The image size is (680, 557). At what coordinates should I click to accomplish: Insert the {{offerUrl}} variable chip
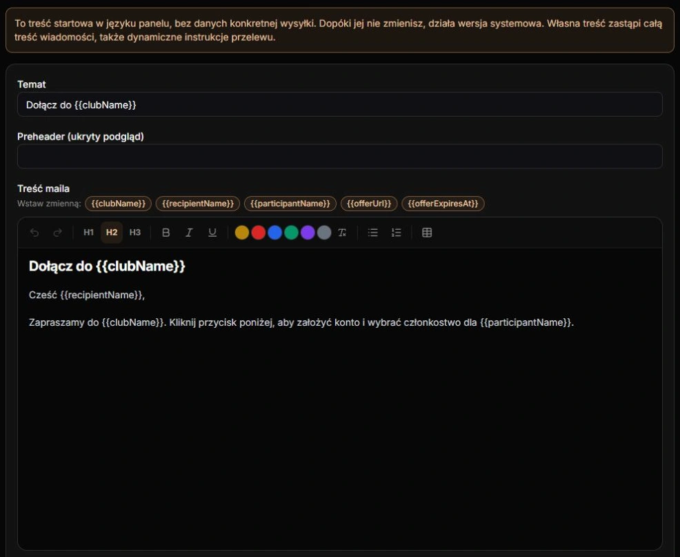pos(369,204)
